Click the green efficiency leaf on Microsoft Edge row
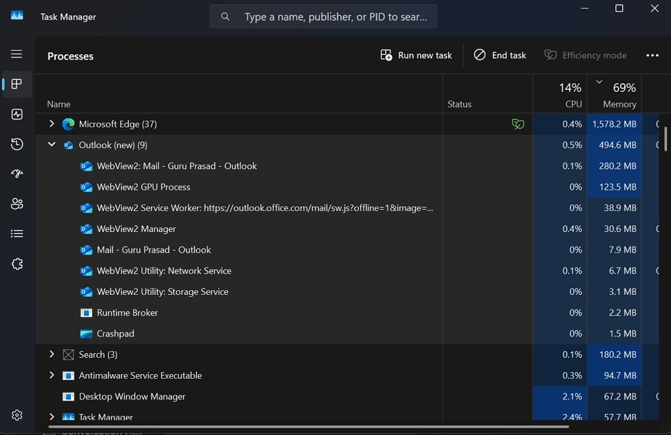This screenshot has width=671, height=435. point(518,124)
